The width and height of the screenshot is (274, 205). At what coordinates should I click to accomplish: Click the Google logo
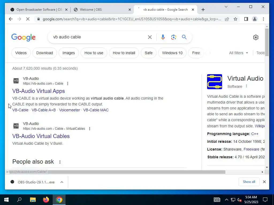click(x=24, y=37)
